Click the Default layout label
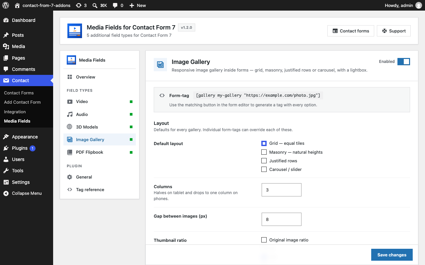 (168, 143)
